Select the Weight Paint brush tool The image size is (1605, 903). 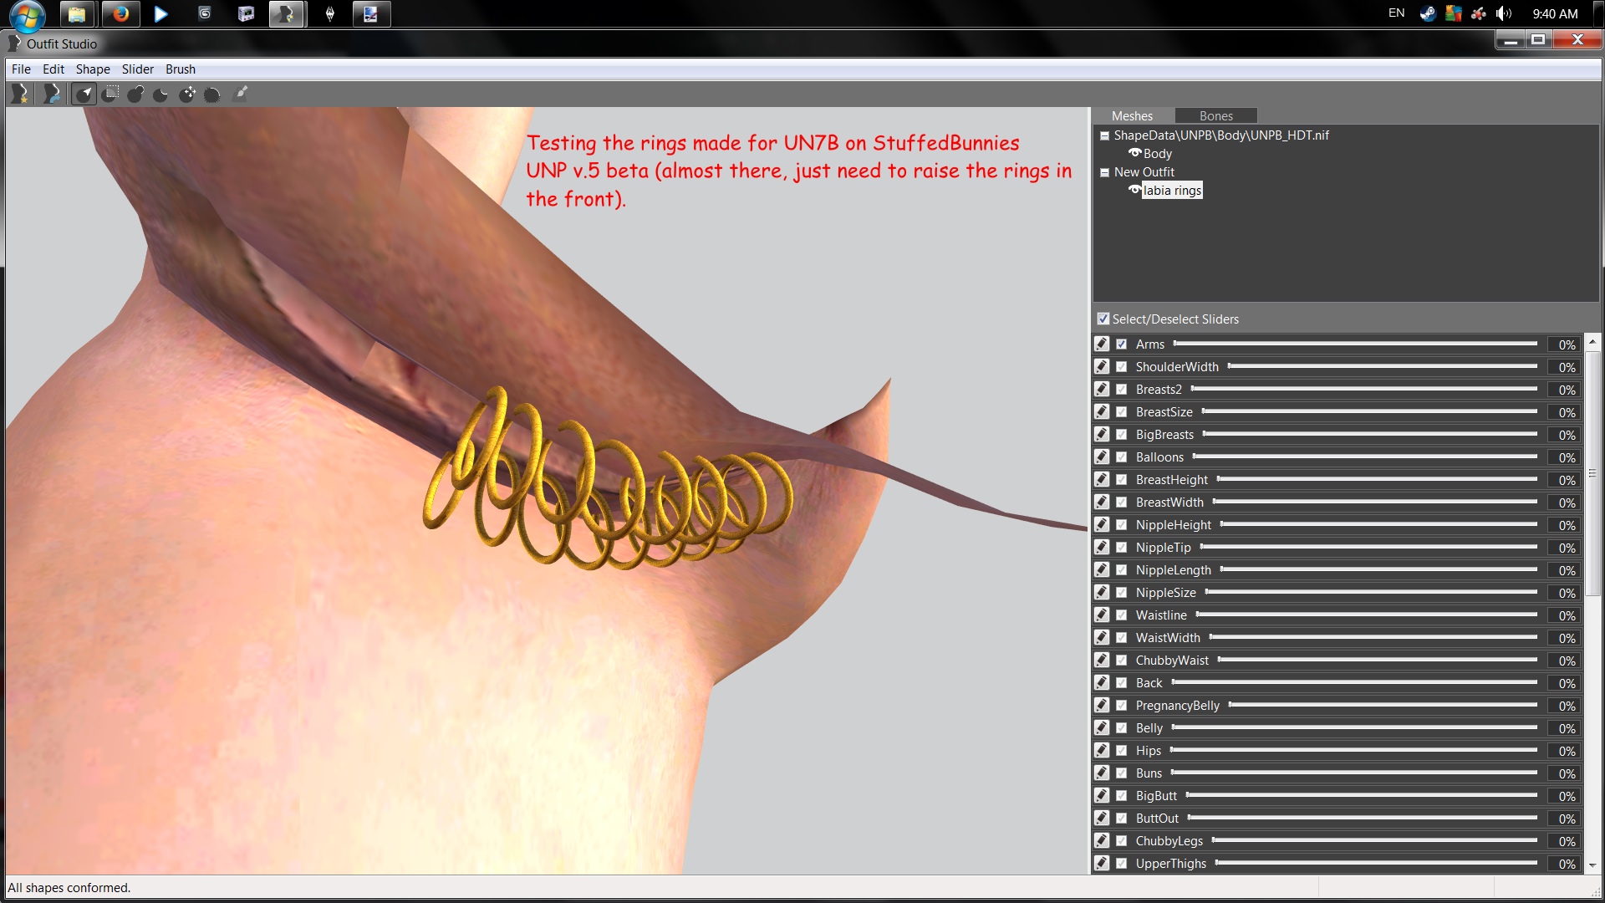point(241,94)
